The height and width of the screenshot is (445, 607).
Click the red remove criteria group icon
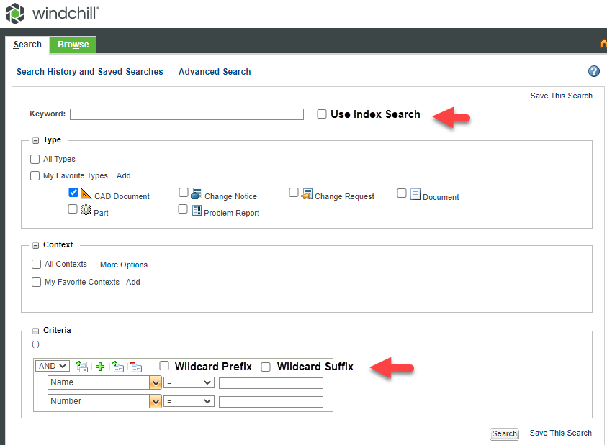(x=136, y=367)
